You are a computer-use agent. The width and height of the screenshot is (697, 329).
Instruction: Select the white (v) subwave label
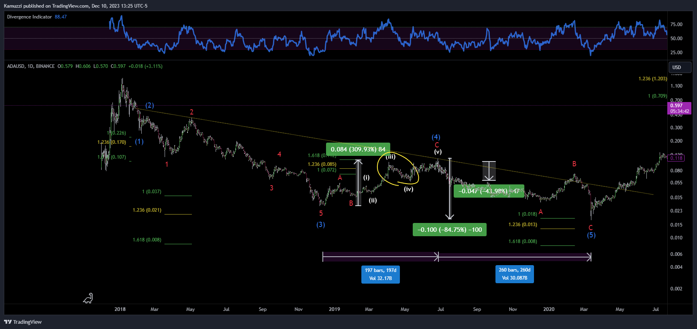[438, 152]
